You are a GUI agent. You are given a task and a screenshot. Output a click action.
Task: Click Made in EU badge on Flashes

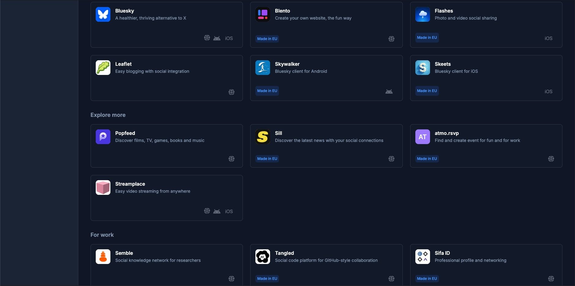427,38
